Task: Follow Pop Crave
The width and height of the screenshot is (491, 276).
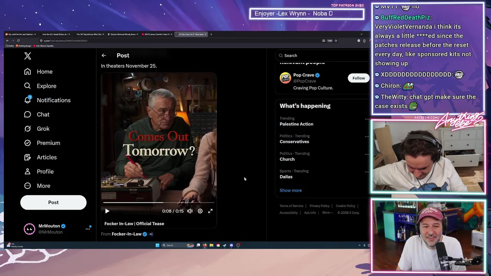Action: 359,78
